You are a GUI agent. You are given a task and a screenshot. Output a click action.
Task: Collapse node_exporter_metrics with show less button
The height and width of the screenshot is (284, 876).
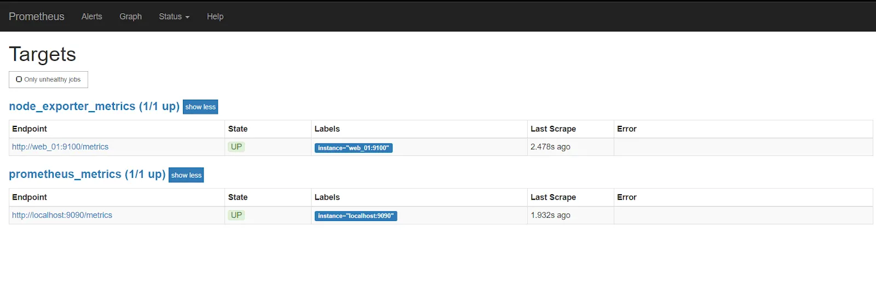(200, 107)
